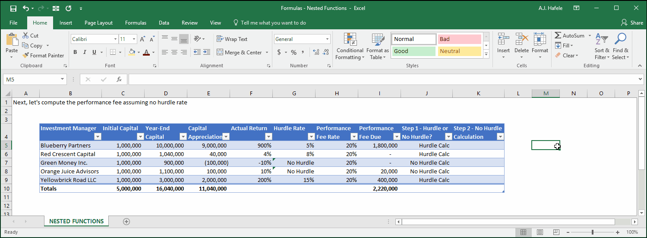Viewport: 647px width, 238px height.
Task: Open Performance Fee Due filter dropdown
Action: (x=397, y=137)
